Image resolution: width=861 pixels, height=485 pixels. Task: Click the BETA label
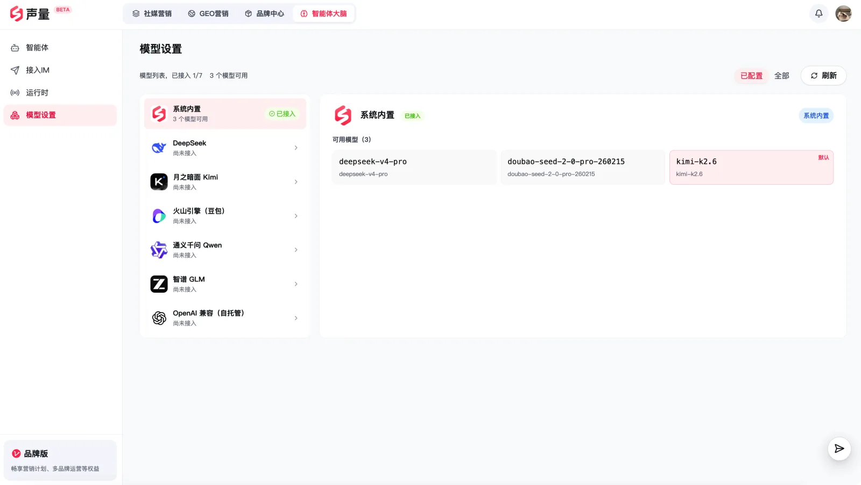coord(63,10)
